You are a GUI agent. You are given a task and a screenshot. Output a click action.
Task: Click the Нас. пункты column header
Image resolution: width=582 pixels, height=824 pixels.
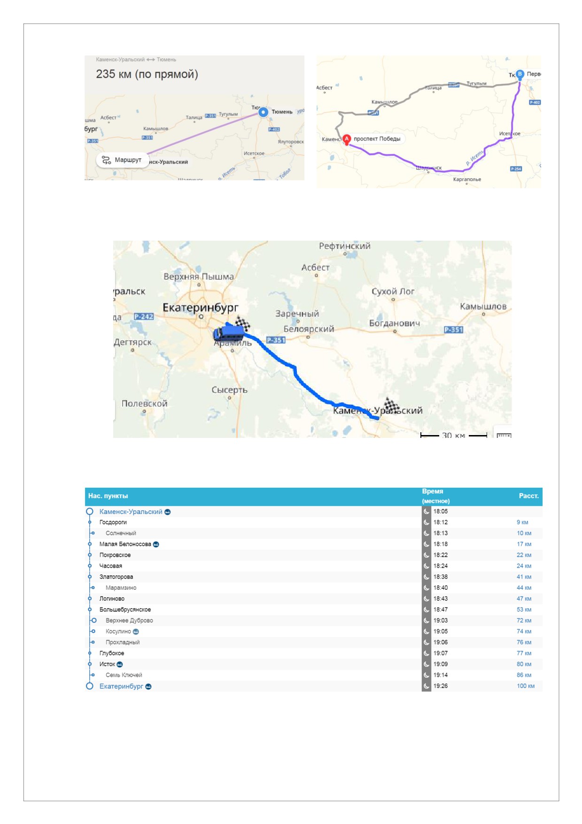tap(108, 496)
